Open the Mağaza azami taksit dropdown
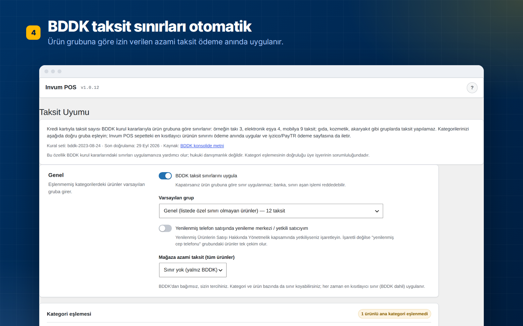 tap(193, 270)
